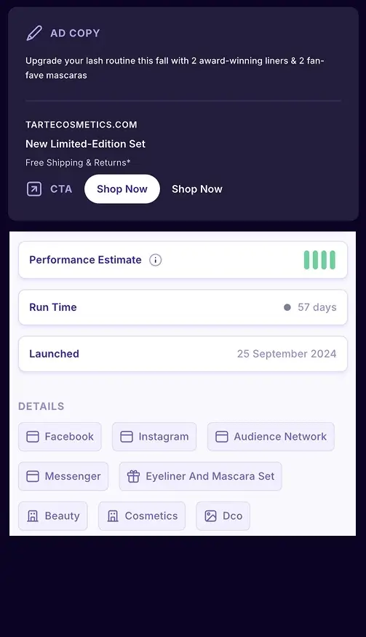The width and height of the screenshot is (366, 637).
Task: Click the gray dot beside 57 days
Action: 287,307
